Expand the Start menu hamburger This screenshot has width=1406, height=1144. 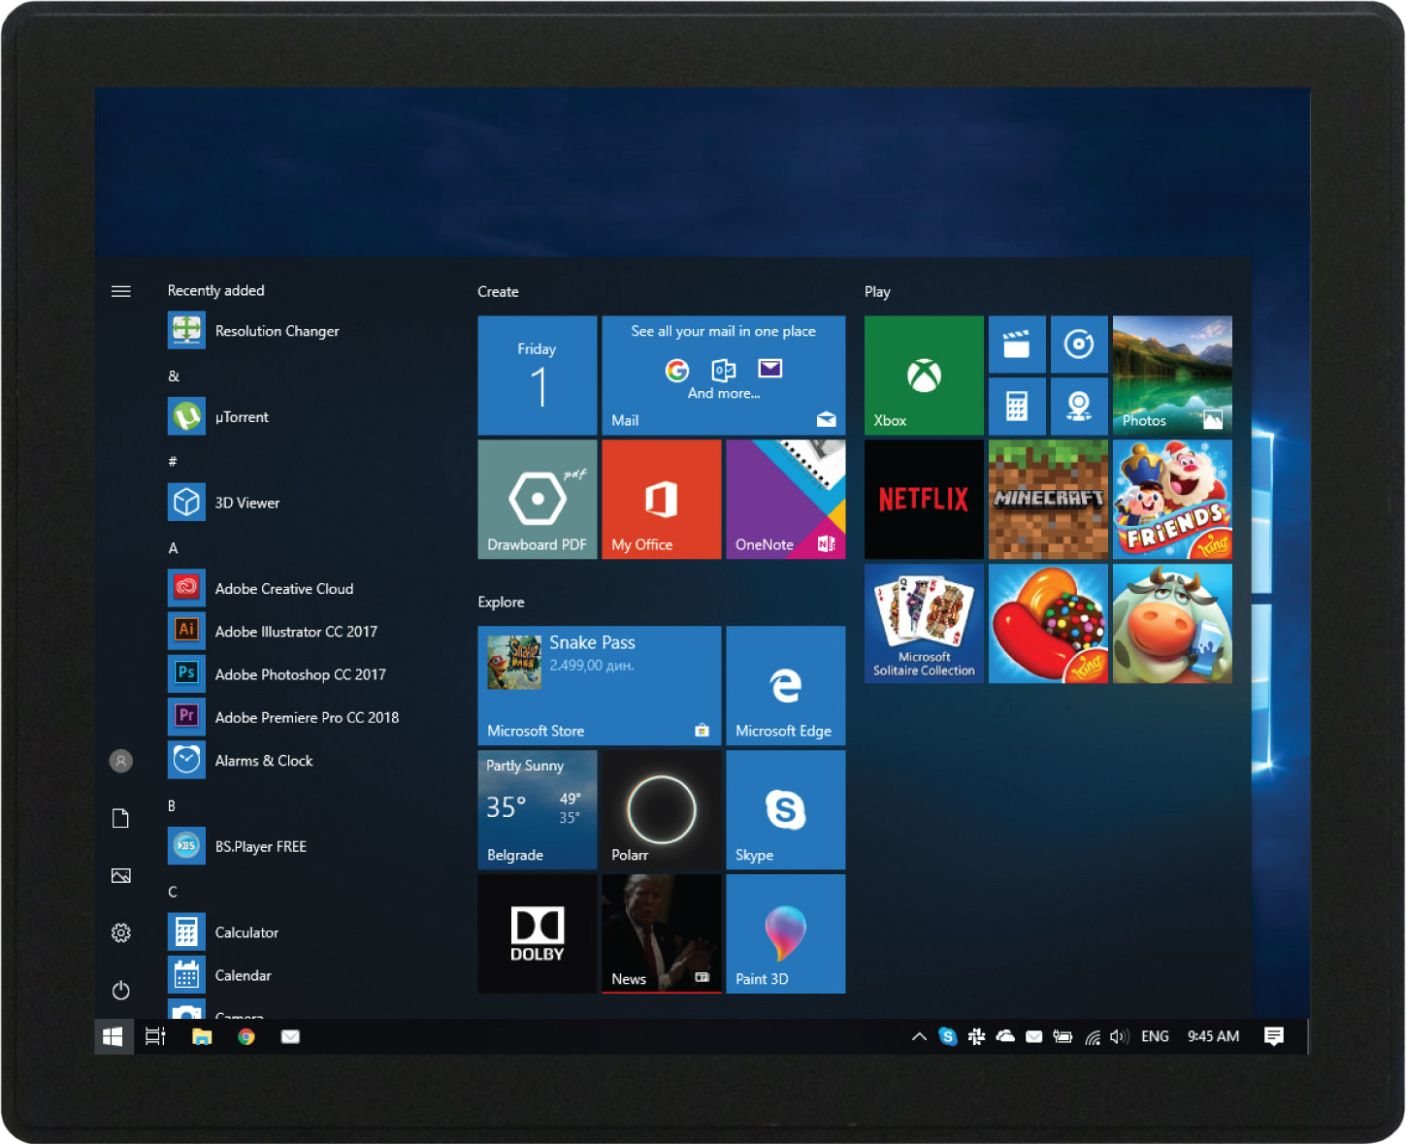coord(121,291)
